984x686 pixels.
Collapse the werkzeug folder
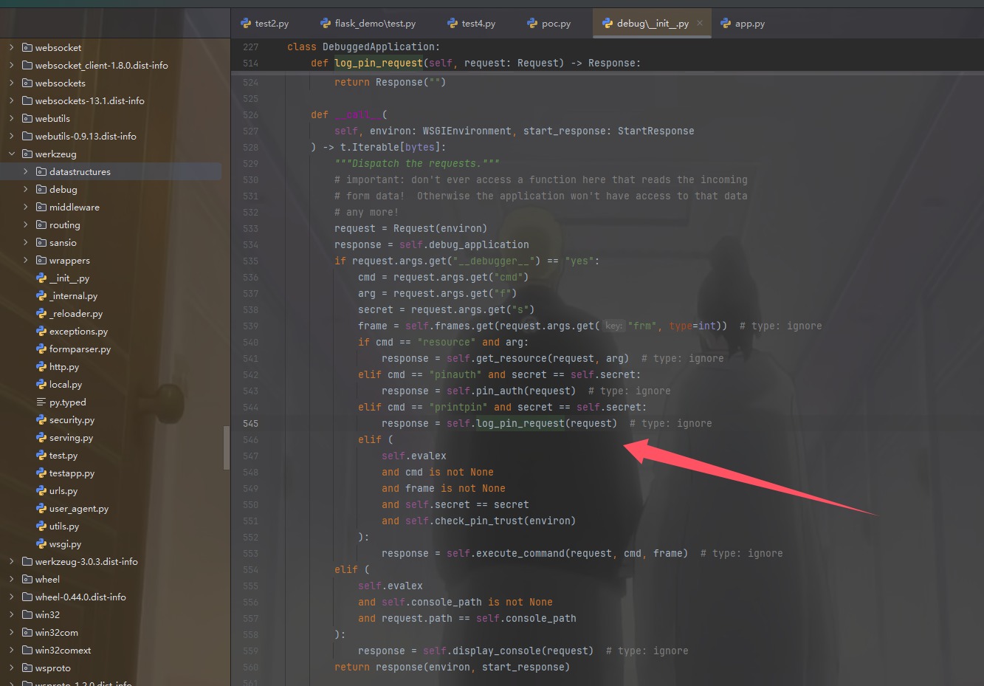(x=12, y=154)
